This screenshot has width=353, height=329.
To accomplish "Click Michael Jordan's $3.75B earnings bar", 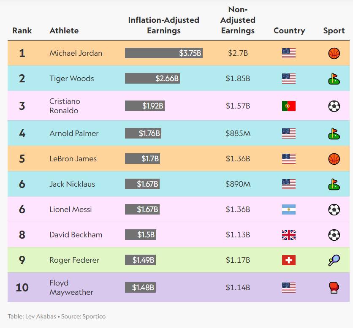I will pyautogui.click(x=164, y=53).
